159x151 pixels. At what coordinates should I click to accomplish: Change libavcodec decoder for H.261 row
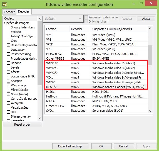tap(78, 92)
